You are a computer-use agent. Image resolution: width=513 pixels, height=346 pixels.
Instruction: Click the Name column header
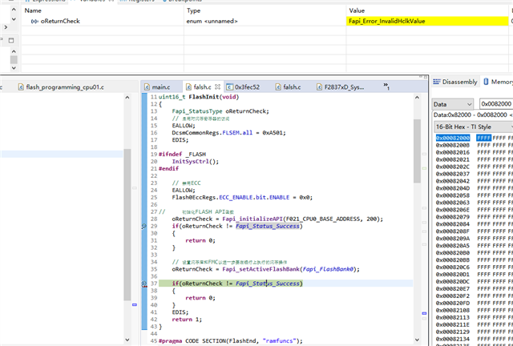pyautogui.click(x=34, y=10)
